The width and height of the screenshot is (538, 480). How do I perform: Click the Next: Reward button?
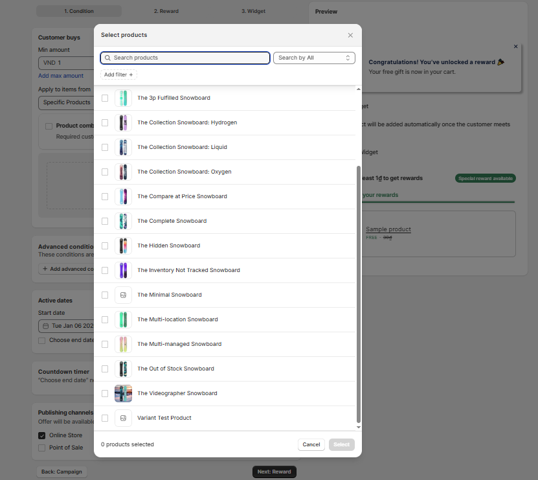[274, 472]
